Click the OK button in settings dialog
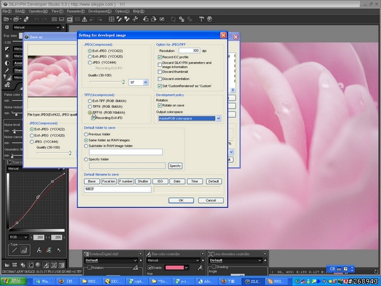 [x=181, y=200]
